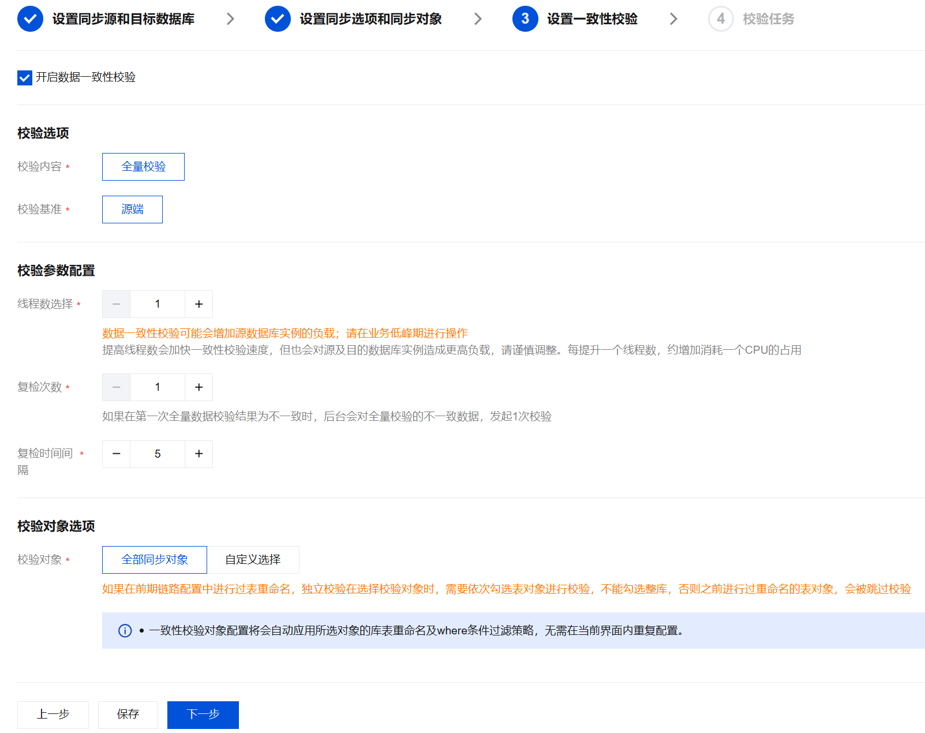Click step 1 completed checkmark icon
This screenshot has height=733, width=925.
[x=30, y=19]
